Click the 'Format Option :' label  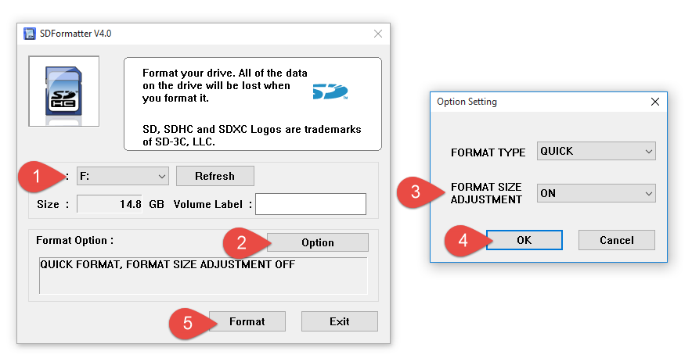74,240
